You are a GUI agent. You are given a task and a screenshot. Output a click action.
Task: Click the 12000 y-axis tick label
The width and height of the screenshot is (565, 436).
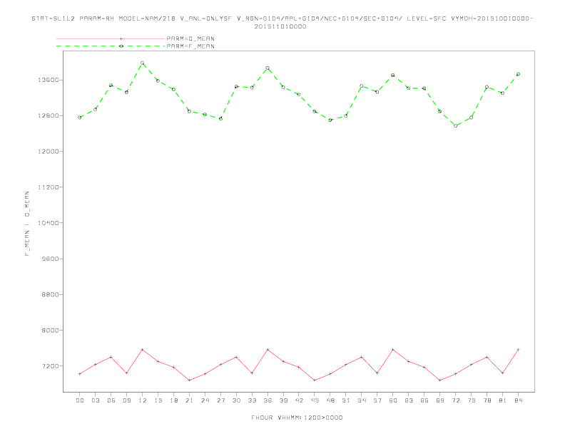(x=49, y=152)
